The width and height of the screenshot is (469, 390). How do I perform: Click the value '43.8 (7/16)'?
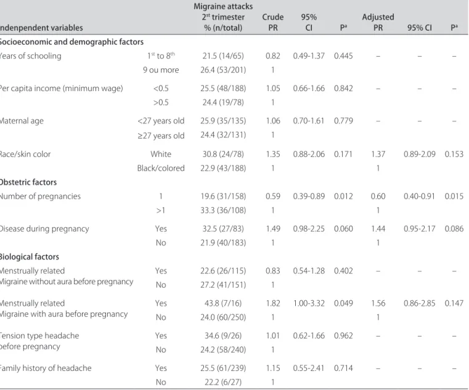click(x=223, y=303)
